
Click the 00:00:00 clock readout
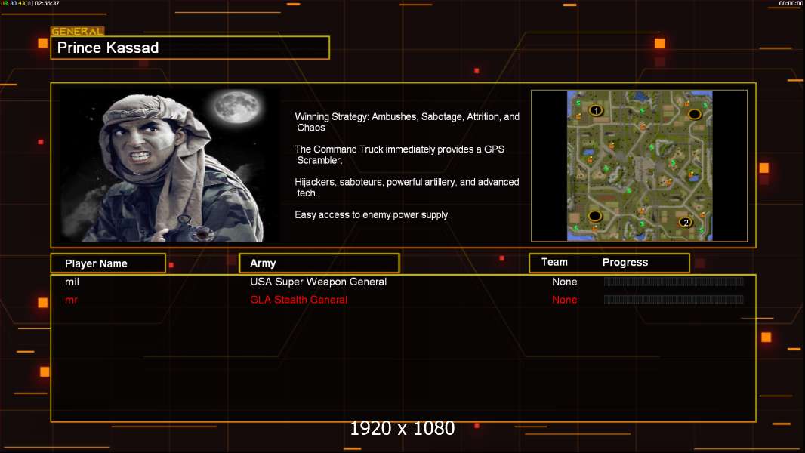(x=791, y=3)
